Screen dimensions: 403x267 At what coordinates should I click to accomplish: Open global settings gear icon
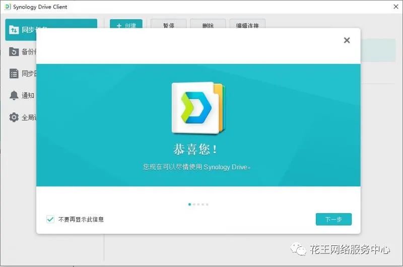click(14, 117)
